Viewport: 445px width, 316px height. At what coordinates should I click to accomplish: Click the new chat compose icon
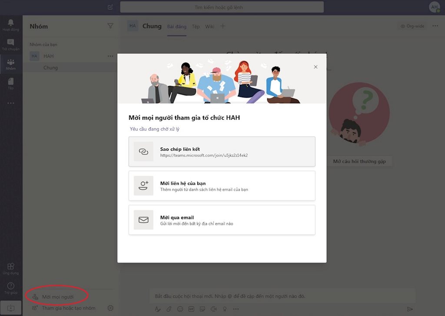110,7
